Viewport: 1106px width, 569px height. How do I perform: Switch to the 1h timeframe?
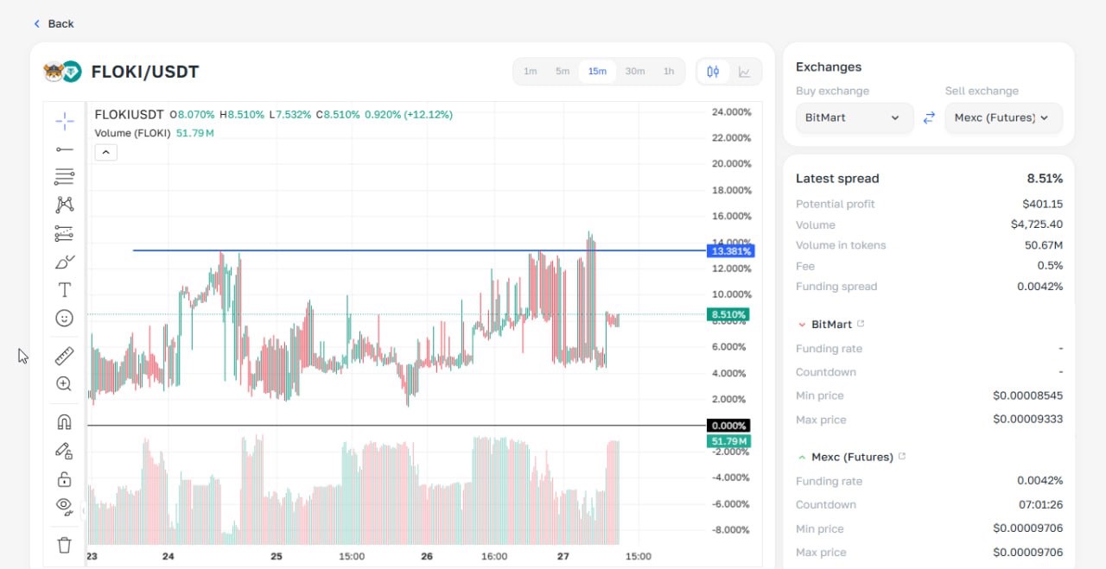668,72
